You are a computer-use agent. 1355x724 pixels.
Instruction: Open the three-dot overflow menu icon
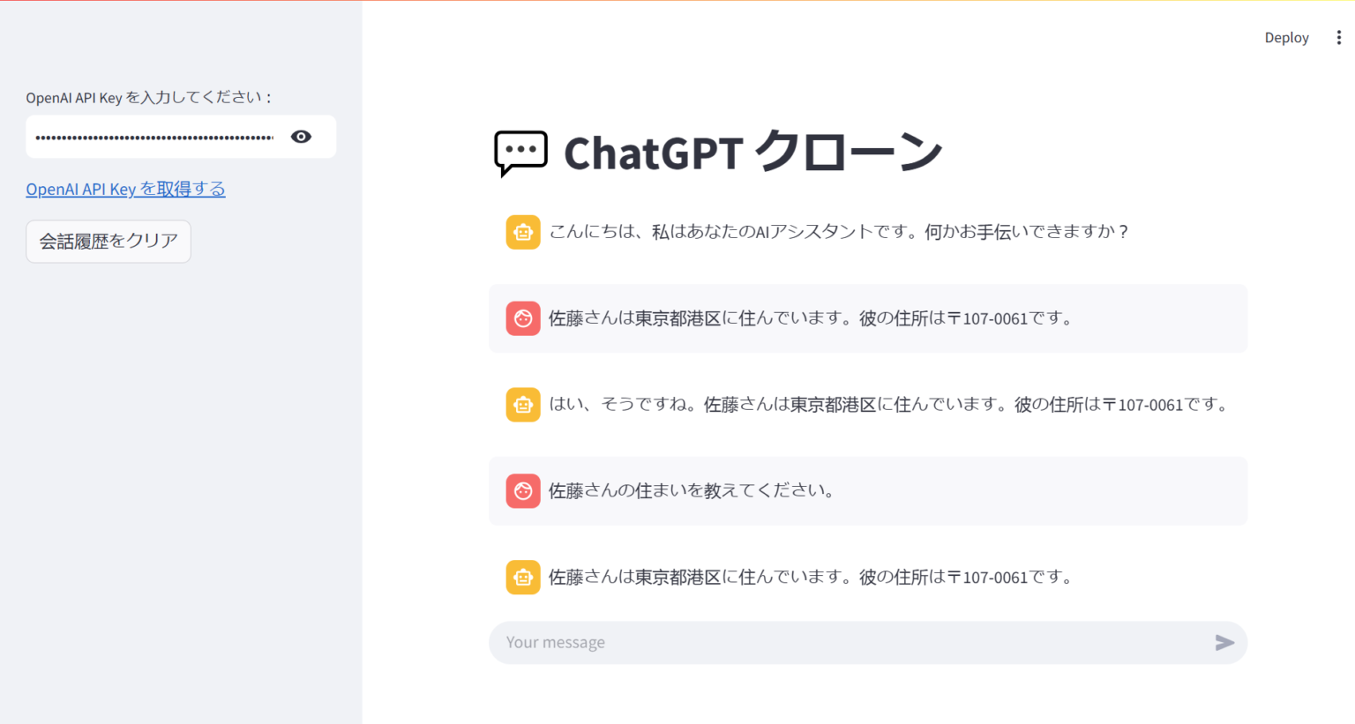coord(1339,37)
